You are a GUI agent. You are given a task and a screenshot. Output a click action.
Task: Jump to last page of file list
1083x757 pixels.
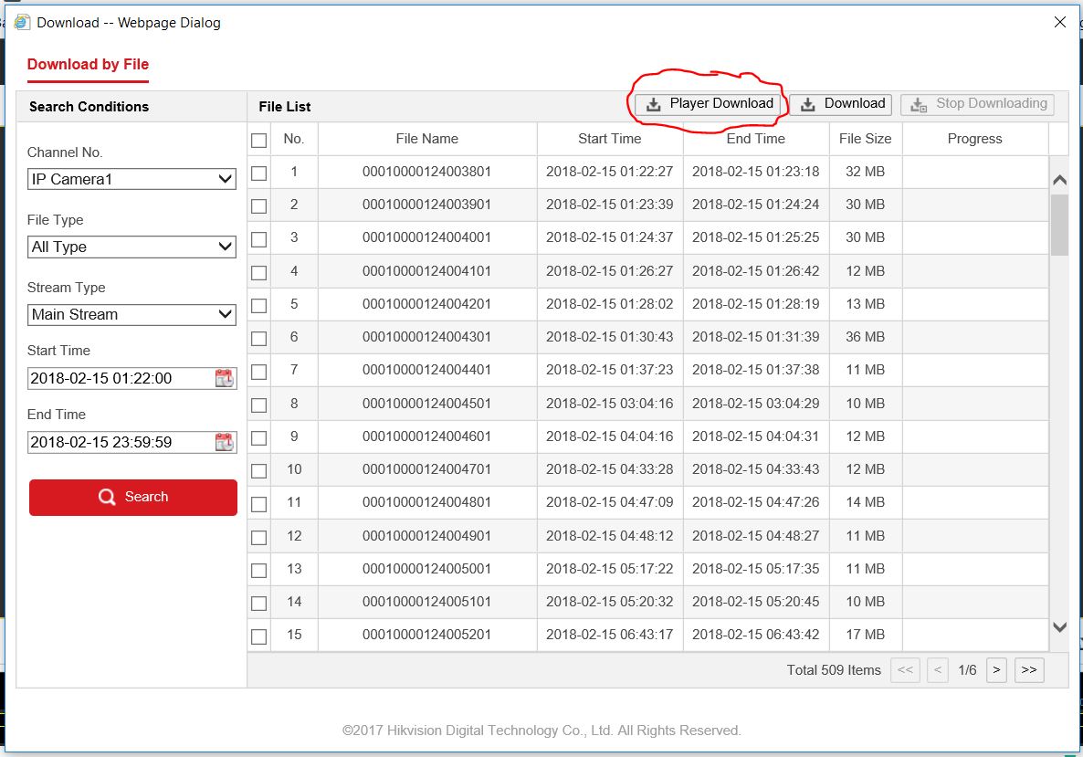pos(1028,670)
